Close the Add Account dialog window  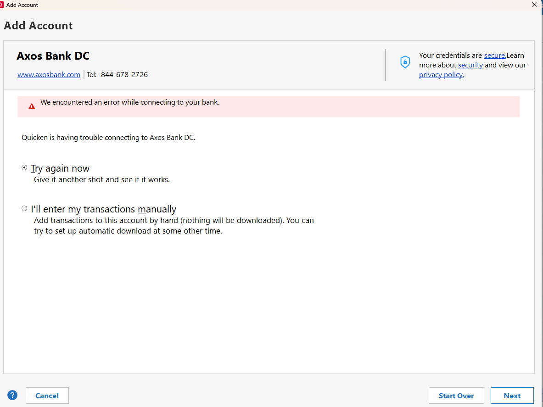534,5
